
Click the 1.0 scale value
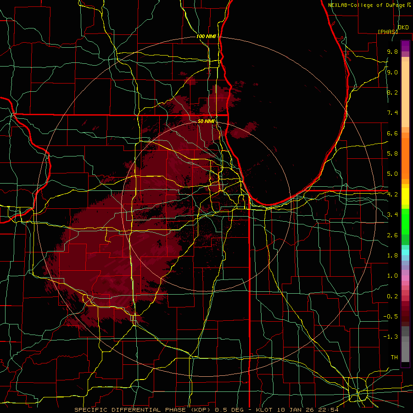392,276
